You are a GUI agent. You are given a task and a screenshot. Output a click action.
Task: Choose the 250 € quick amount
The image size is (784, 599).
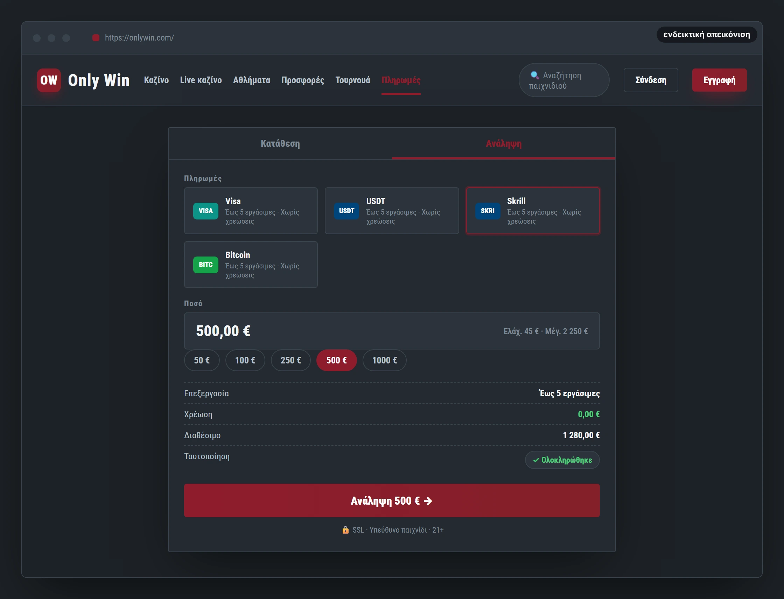coord(290,360)
